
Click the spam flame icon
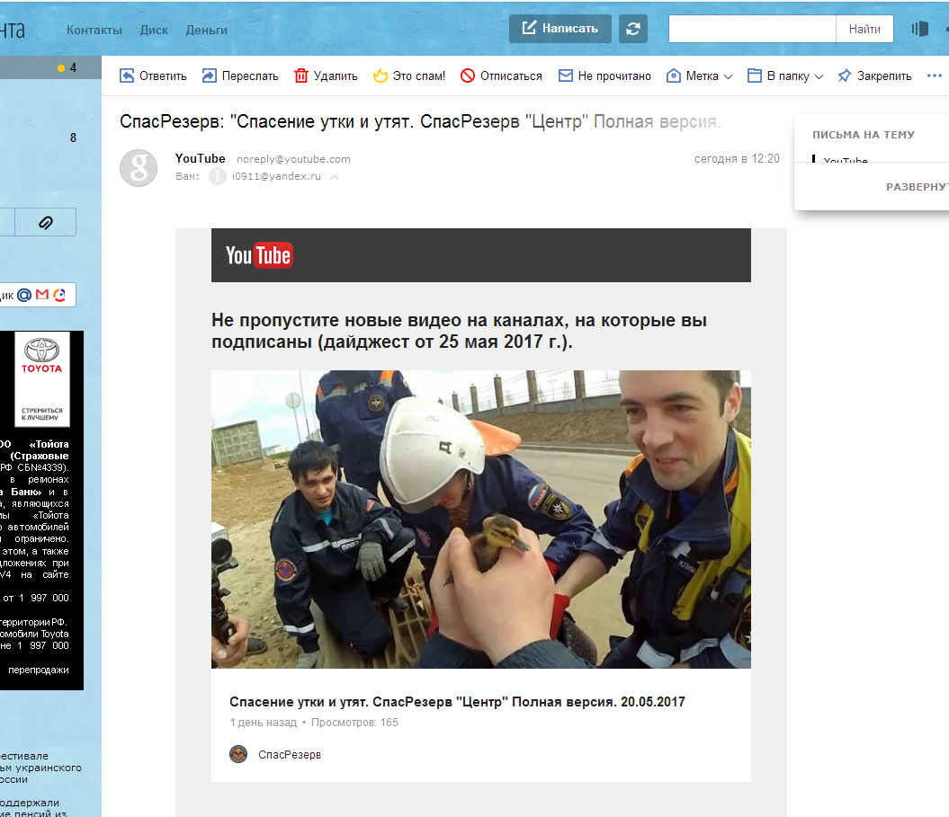pyautogui.click(x=380, y=76)
